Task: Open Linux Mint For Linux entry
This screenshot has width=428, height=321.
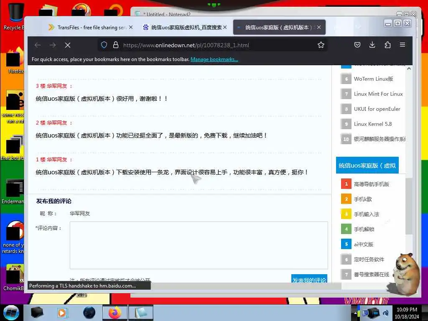Action: tap(378, 94)
